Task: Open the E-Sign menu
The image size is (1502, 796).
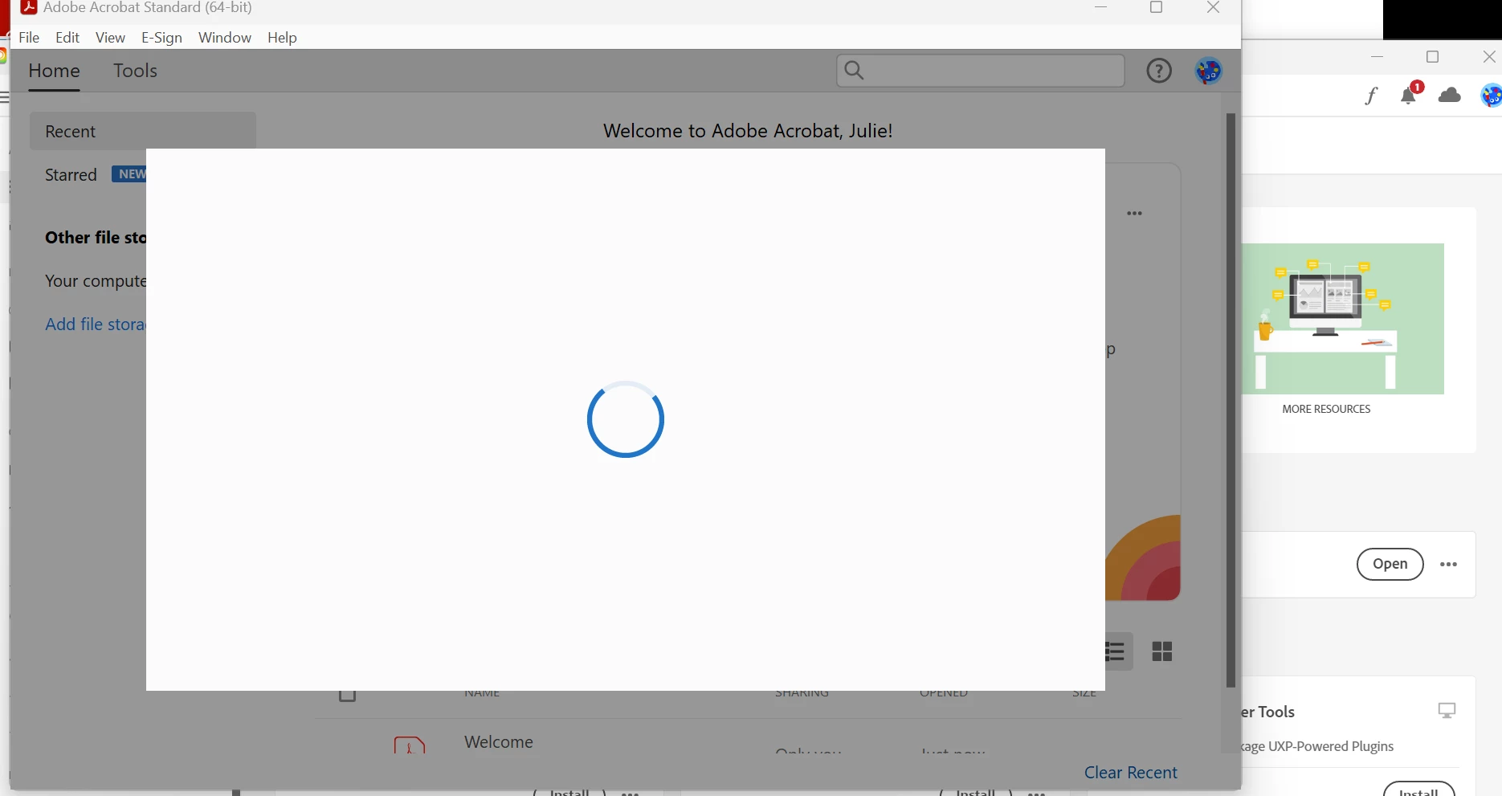Action: 161,38
